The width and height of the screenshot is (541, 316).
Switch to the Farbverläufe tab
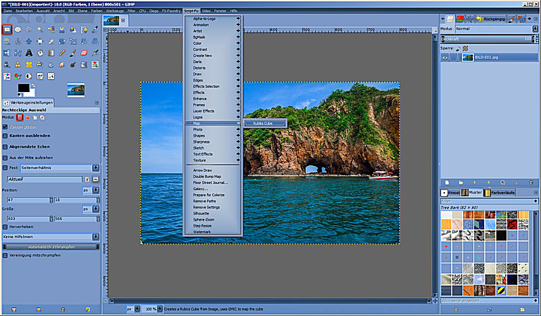tap(499, 192)
